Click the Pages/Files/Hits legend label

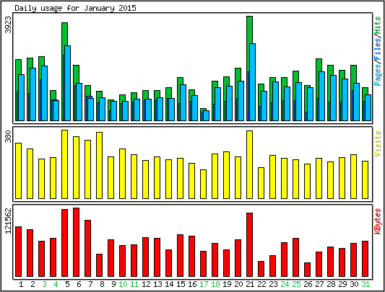pos(378,50)
